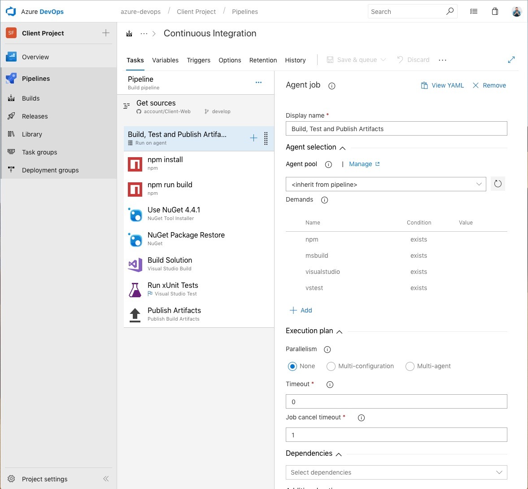Select the None parallelism option

pos(292,366)
